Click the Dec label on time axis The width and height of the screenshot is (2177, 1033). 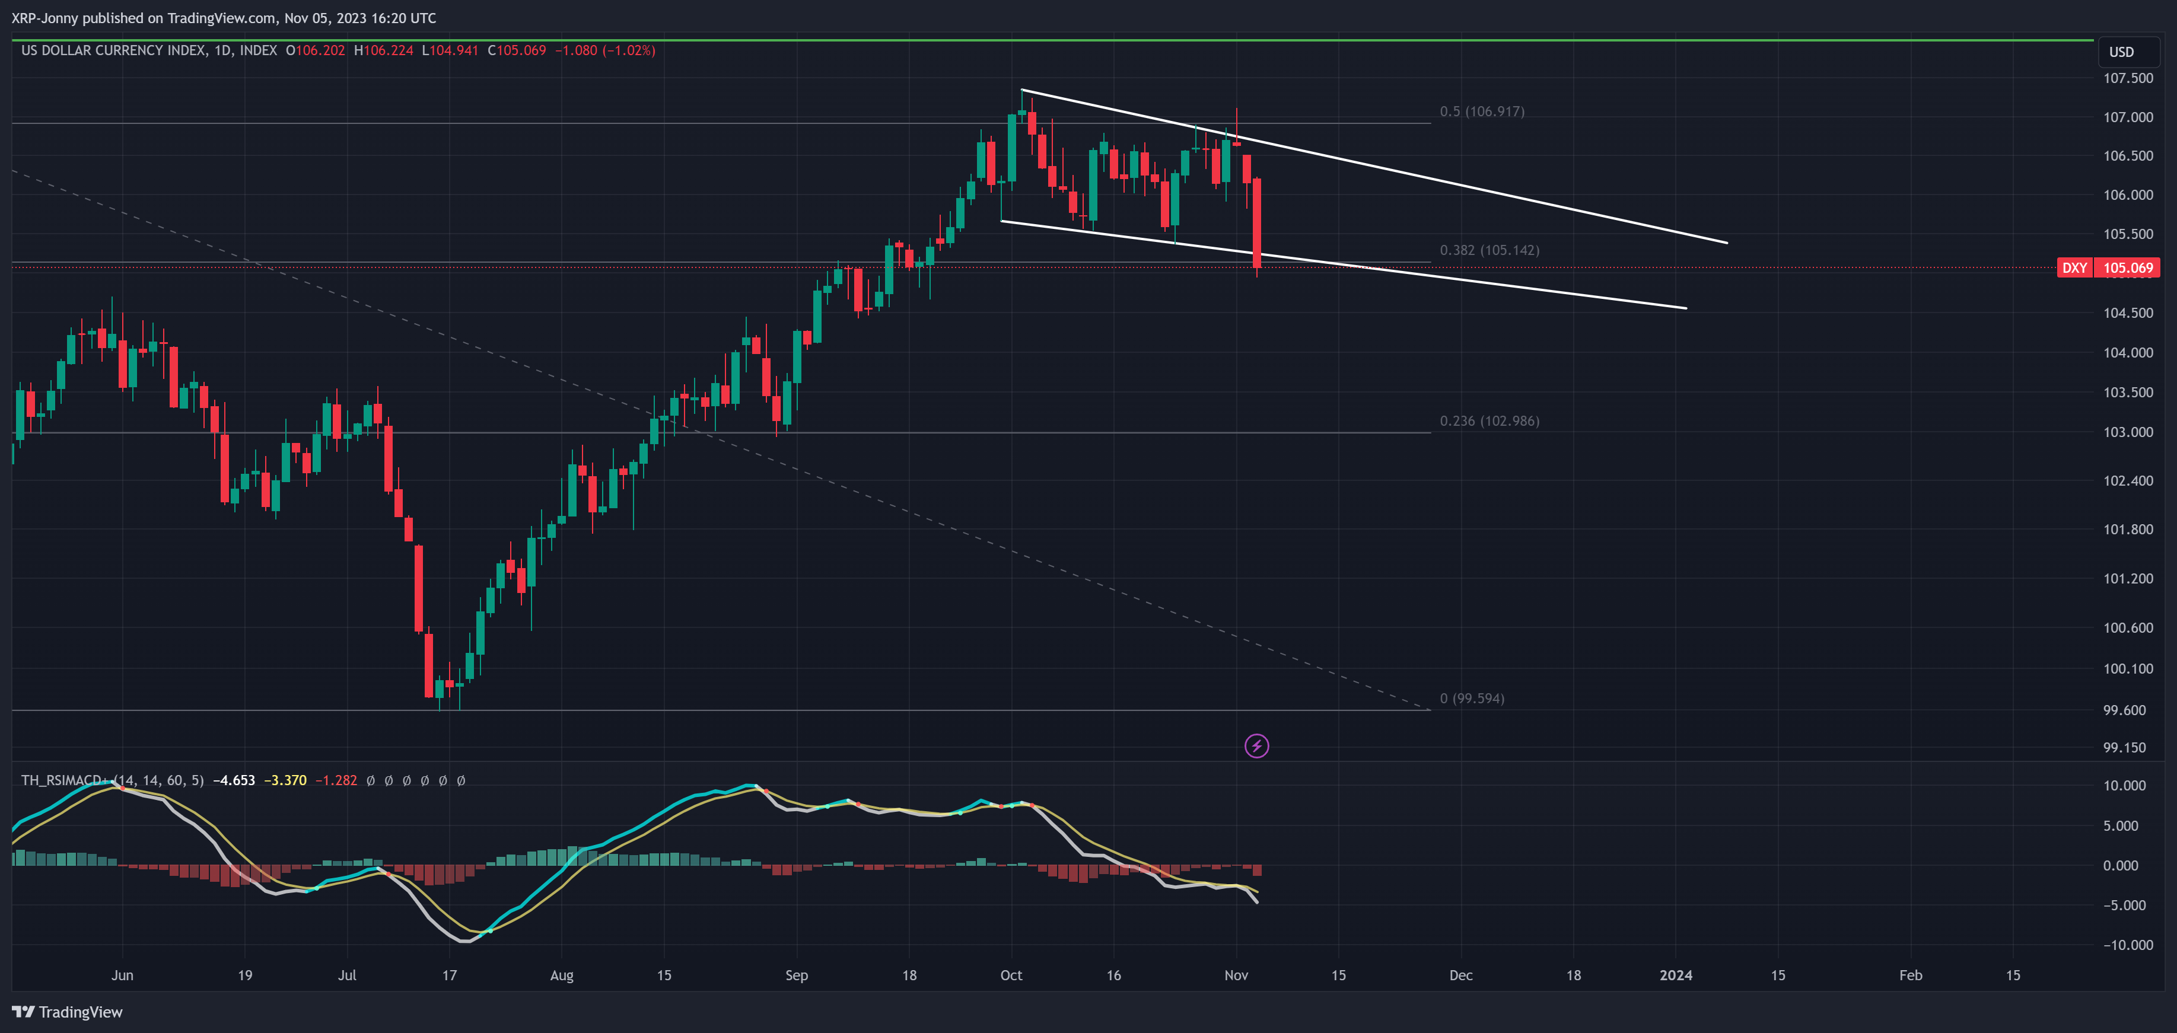[1461, 975]
